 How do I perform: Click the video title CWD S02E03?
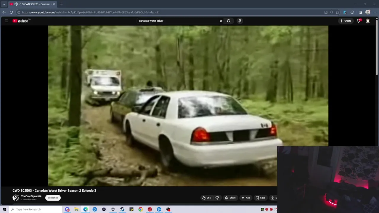[x=54, y=191]
